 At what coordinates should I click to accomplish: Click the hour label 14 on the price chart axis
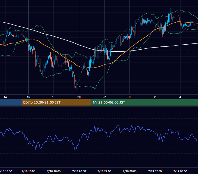5,97
